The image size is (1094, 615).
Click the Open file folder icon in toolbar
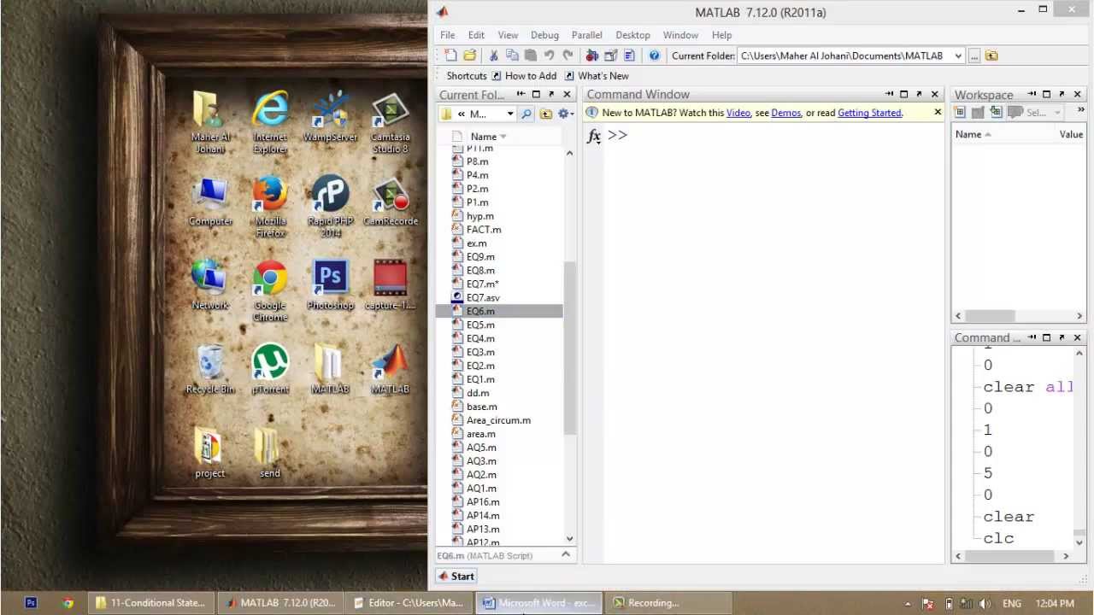(469, 56)
